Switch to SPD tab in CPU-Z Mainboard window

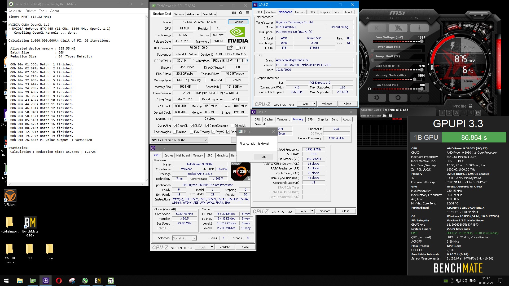pos(312,12)
